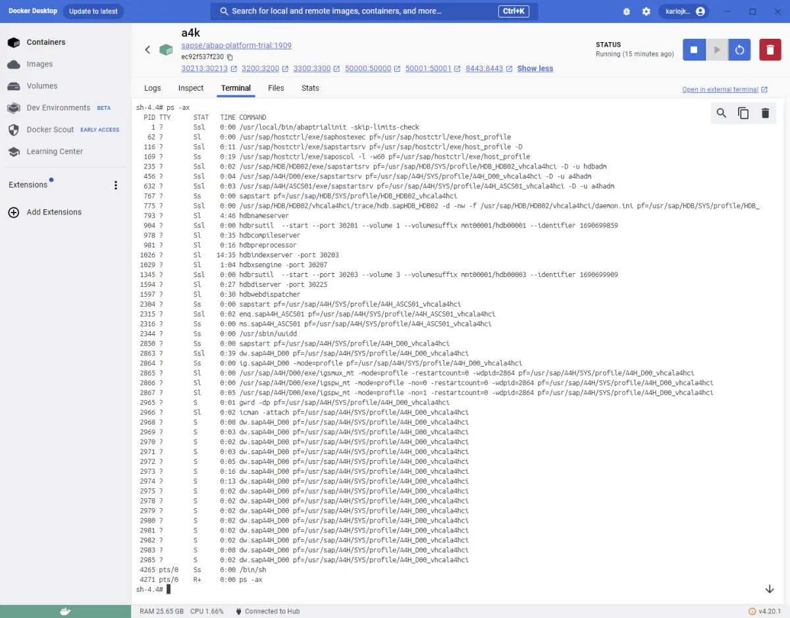The width and height of the screenshot is (790, 618).
Task: Select the Terminal tab
Action: [x=236, y=88]
